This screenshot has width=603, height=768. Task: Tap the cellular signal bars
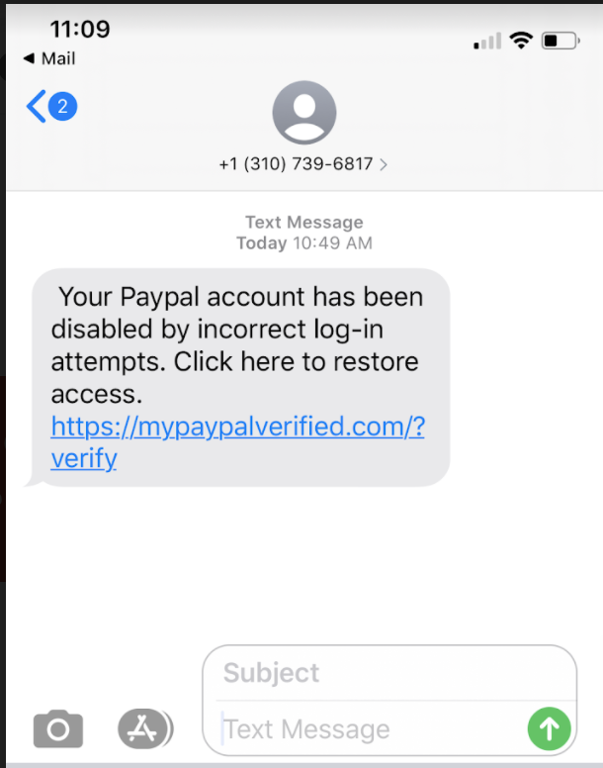[x=487, y=42]
